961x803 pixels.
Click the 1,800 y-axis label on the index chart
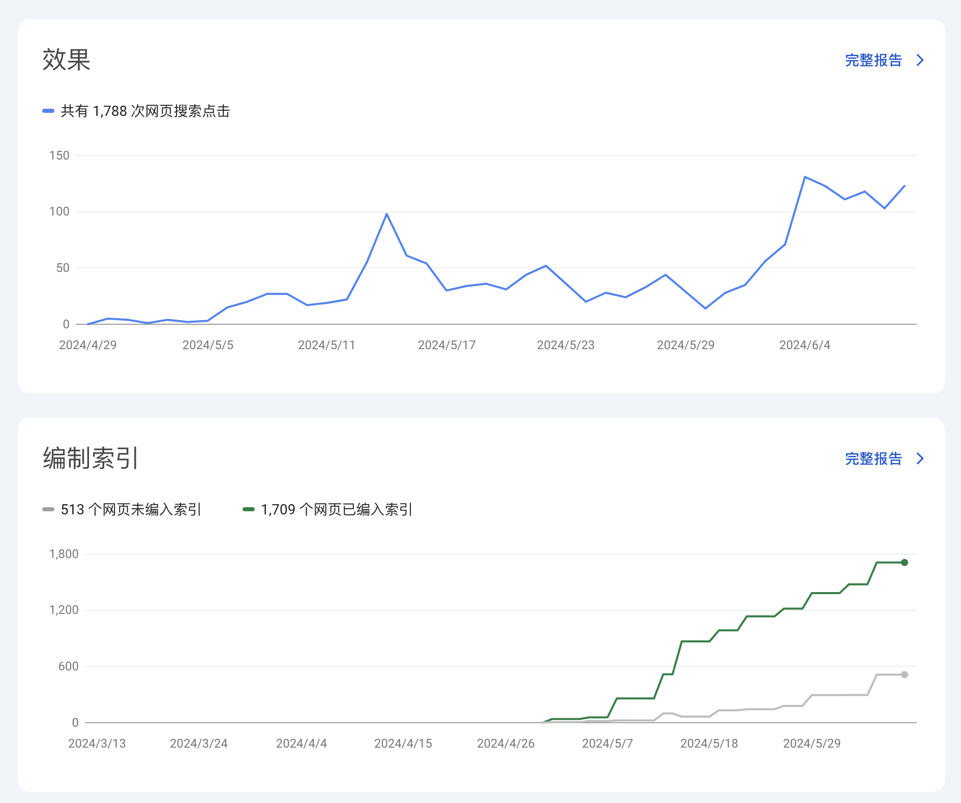(x=64, y=554)
